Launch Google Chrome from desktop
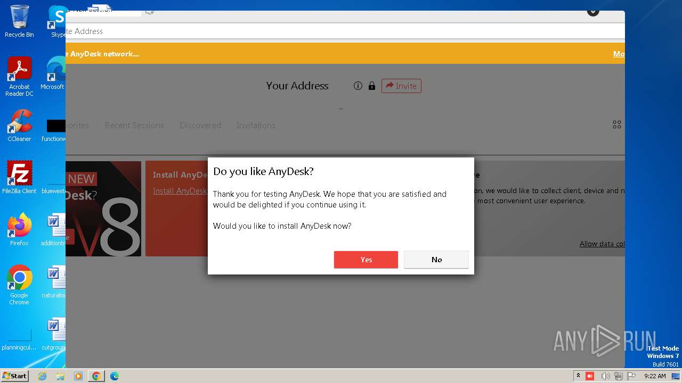Viewport: 682px width, 383px height. [19, 285]
